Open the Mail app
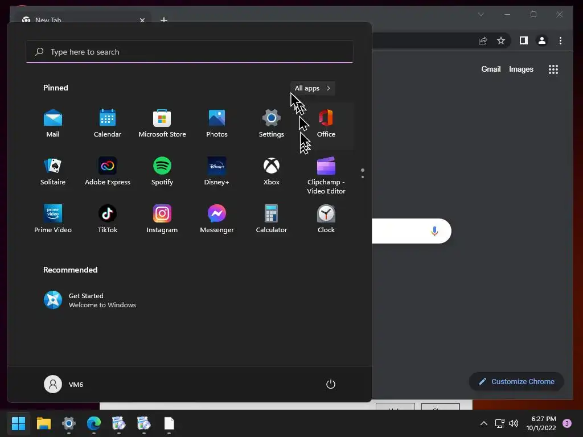The width and height of the screenshot is (583, 437). (53, 123)
